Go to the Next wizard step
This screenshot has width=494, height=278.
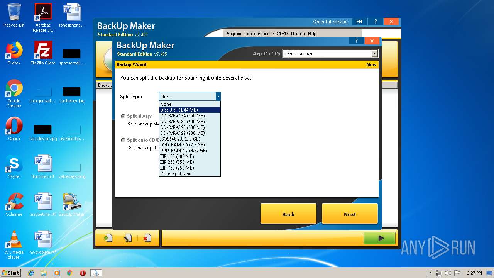[350, 214]
